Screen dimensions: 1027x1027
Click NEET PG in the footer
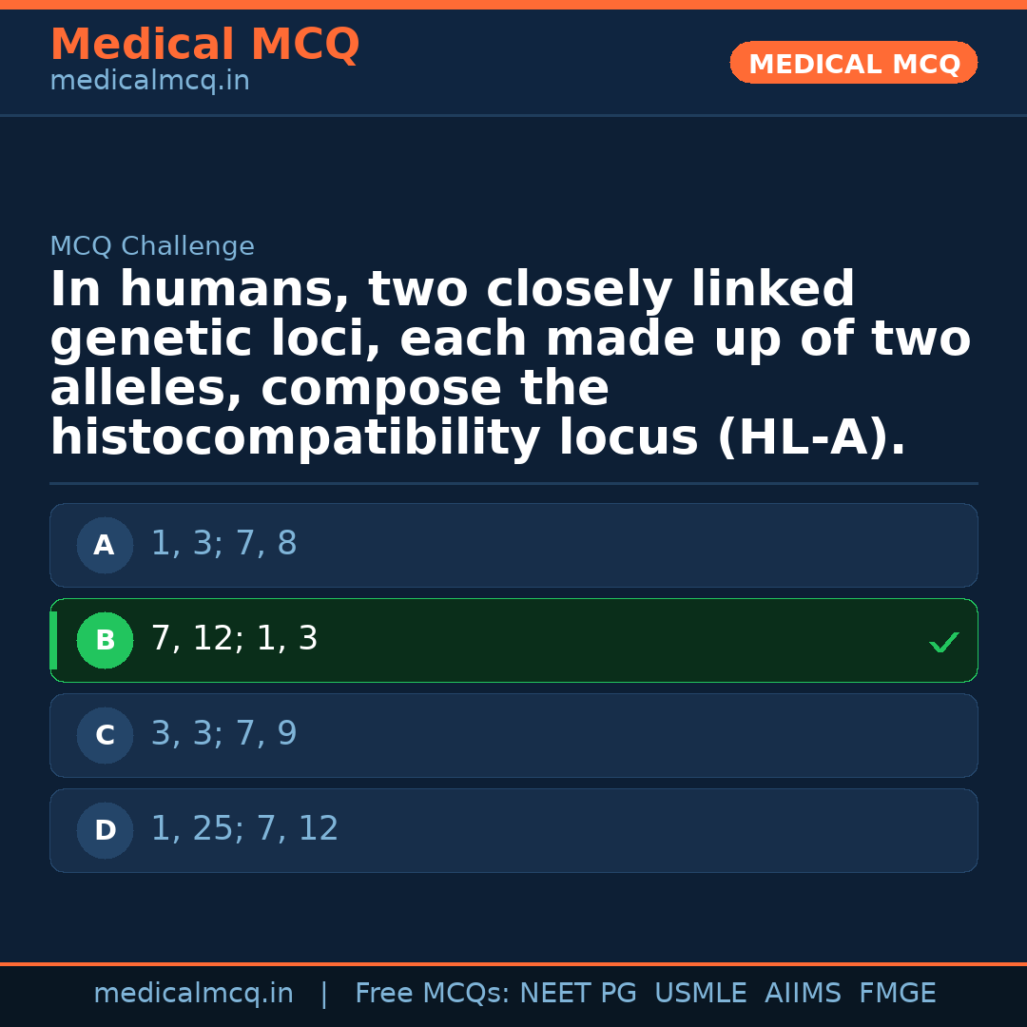pos(578,994)
